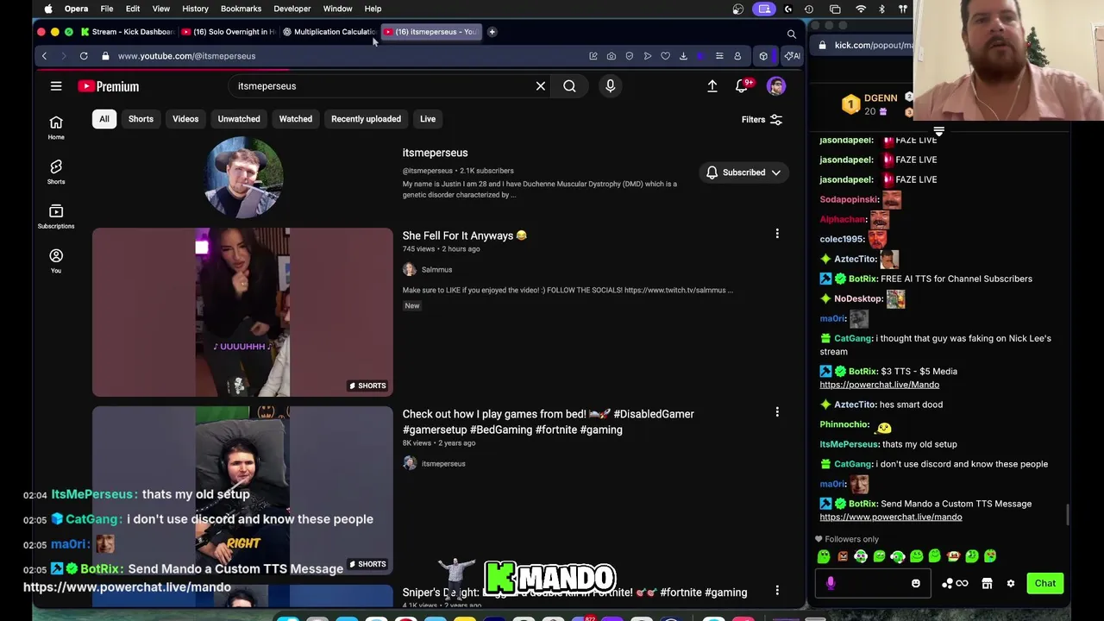Open Shorts in YouTube sidebar
Viewport: 1104px width, 621px height.
(x=56, y=172)
